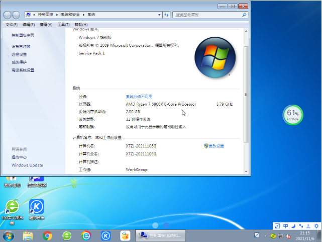This screenshot has width=322, height=242.
Task: Open the 查看(V) menu
Action: coord(46,25)
